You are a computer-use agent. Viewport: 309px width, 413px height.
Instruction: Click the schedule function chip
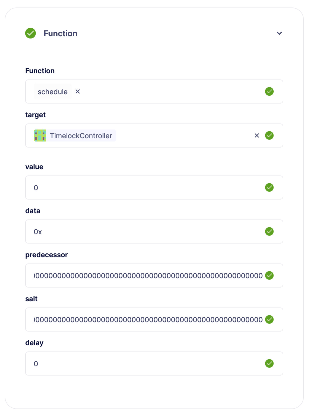coord(52,92)
